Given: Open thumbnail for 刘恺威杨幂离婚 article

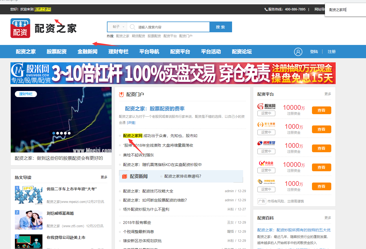Looking at the screenshot, I should pos(29,220).
